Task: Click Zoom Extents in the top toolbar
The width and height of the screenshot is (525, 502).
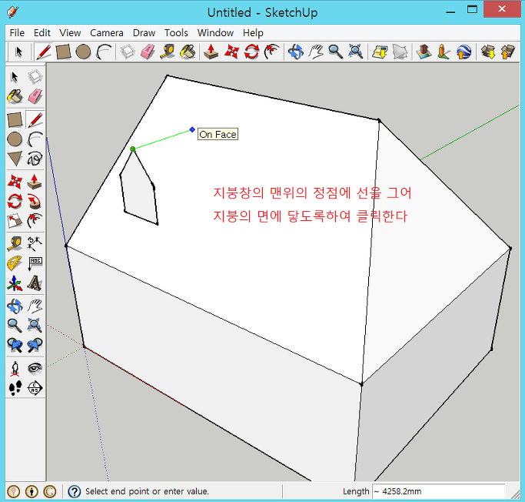Action: (355, 52)
